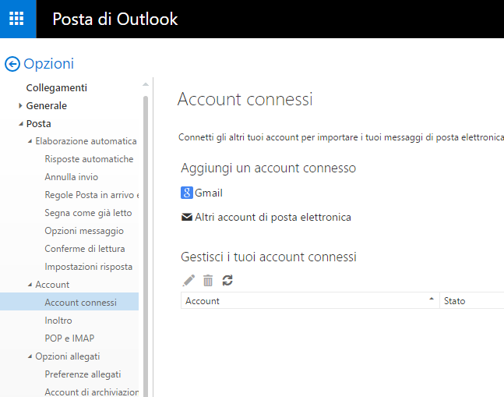
Task: Click the Aggiungi un account connesso heading
Action: point(269,168)
